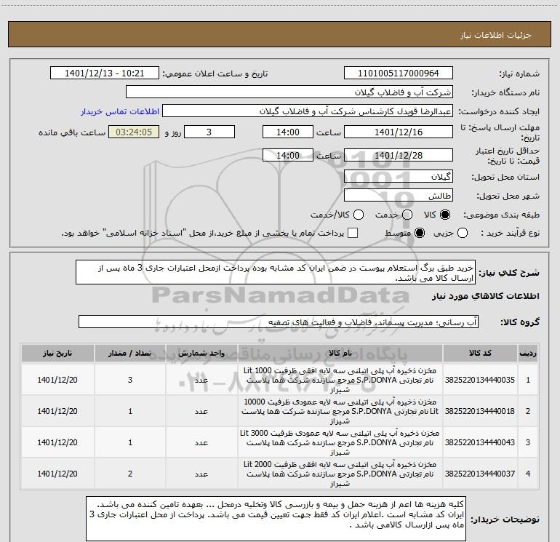Select the کالا/خدمت radio button

(359, 215)
